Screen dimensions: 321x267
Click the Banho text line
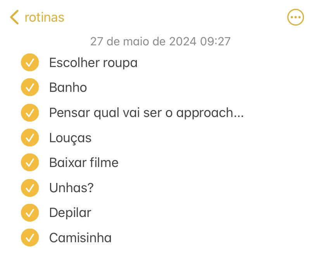68,88
